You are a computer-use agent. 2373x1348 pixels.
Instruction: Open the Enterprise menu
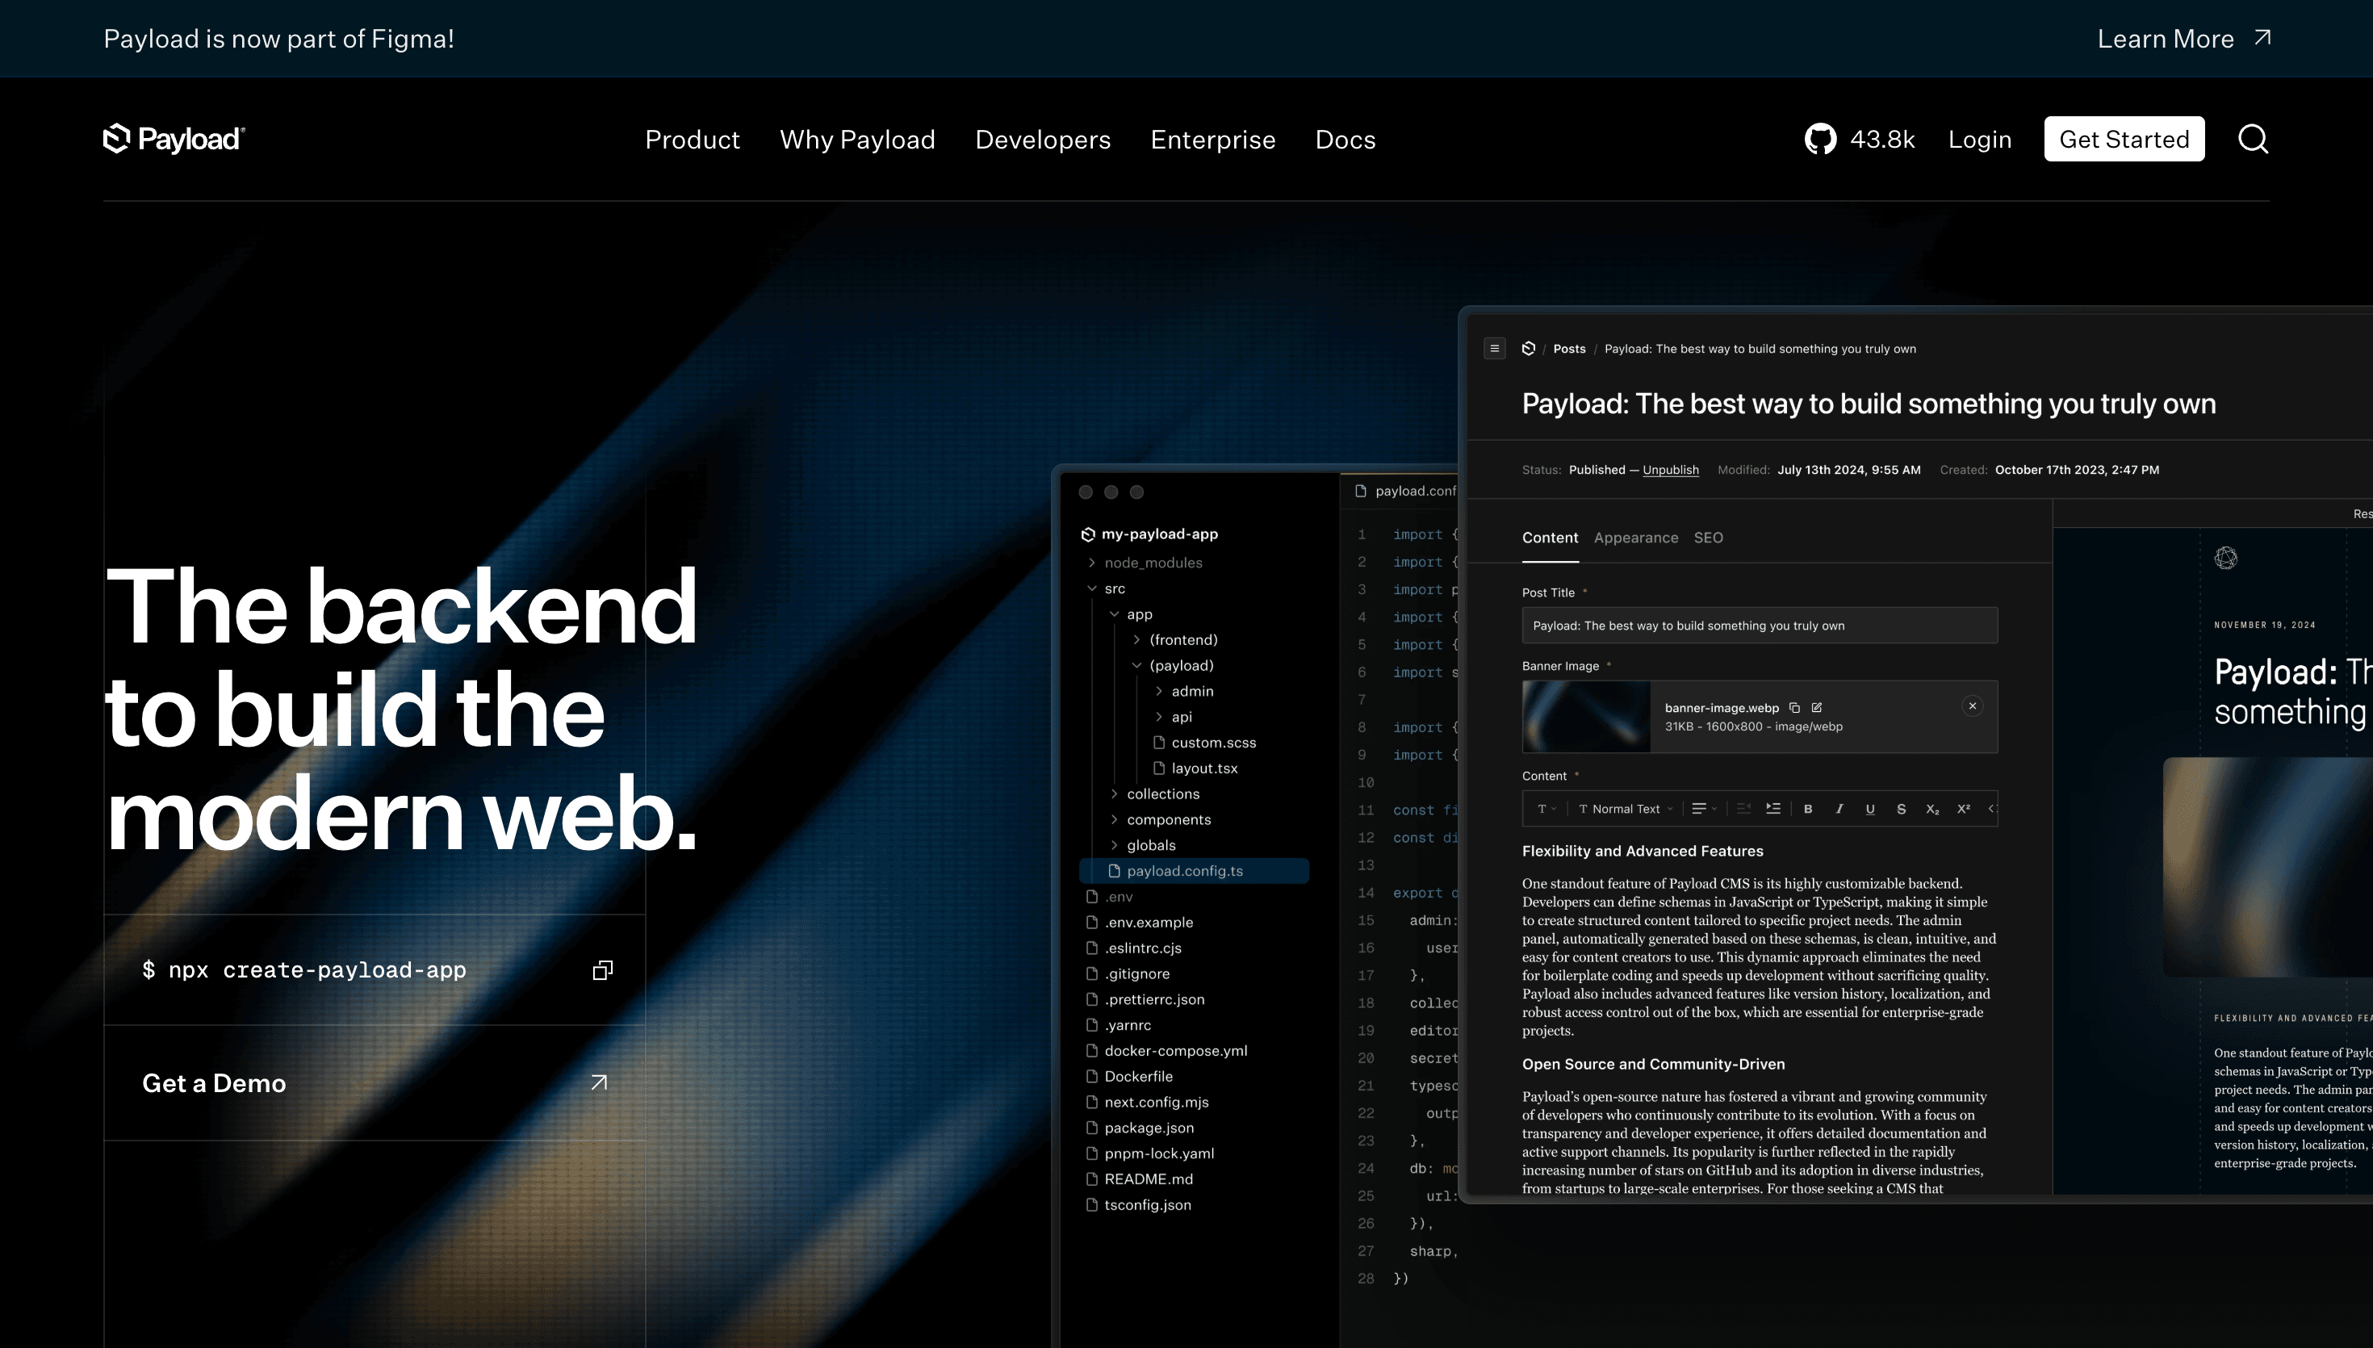(1212, 139)
